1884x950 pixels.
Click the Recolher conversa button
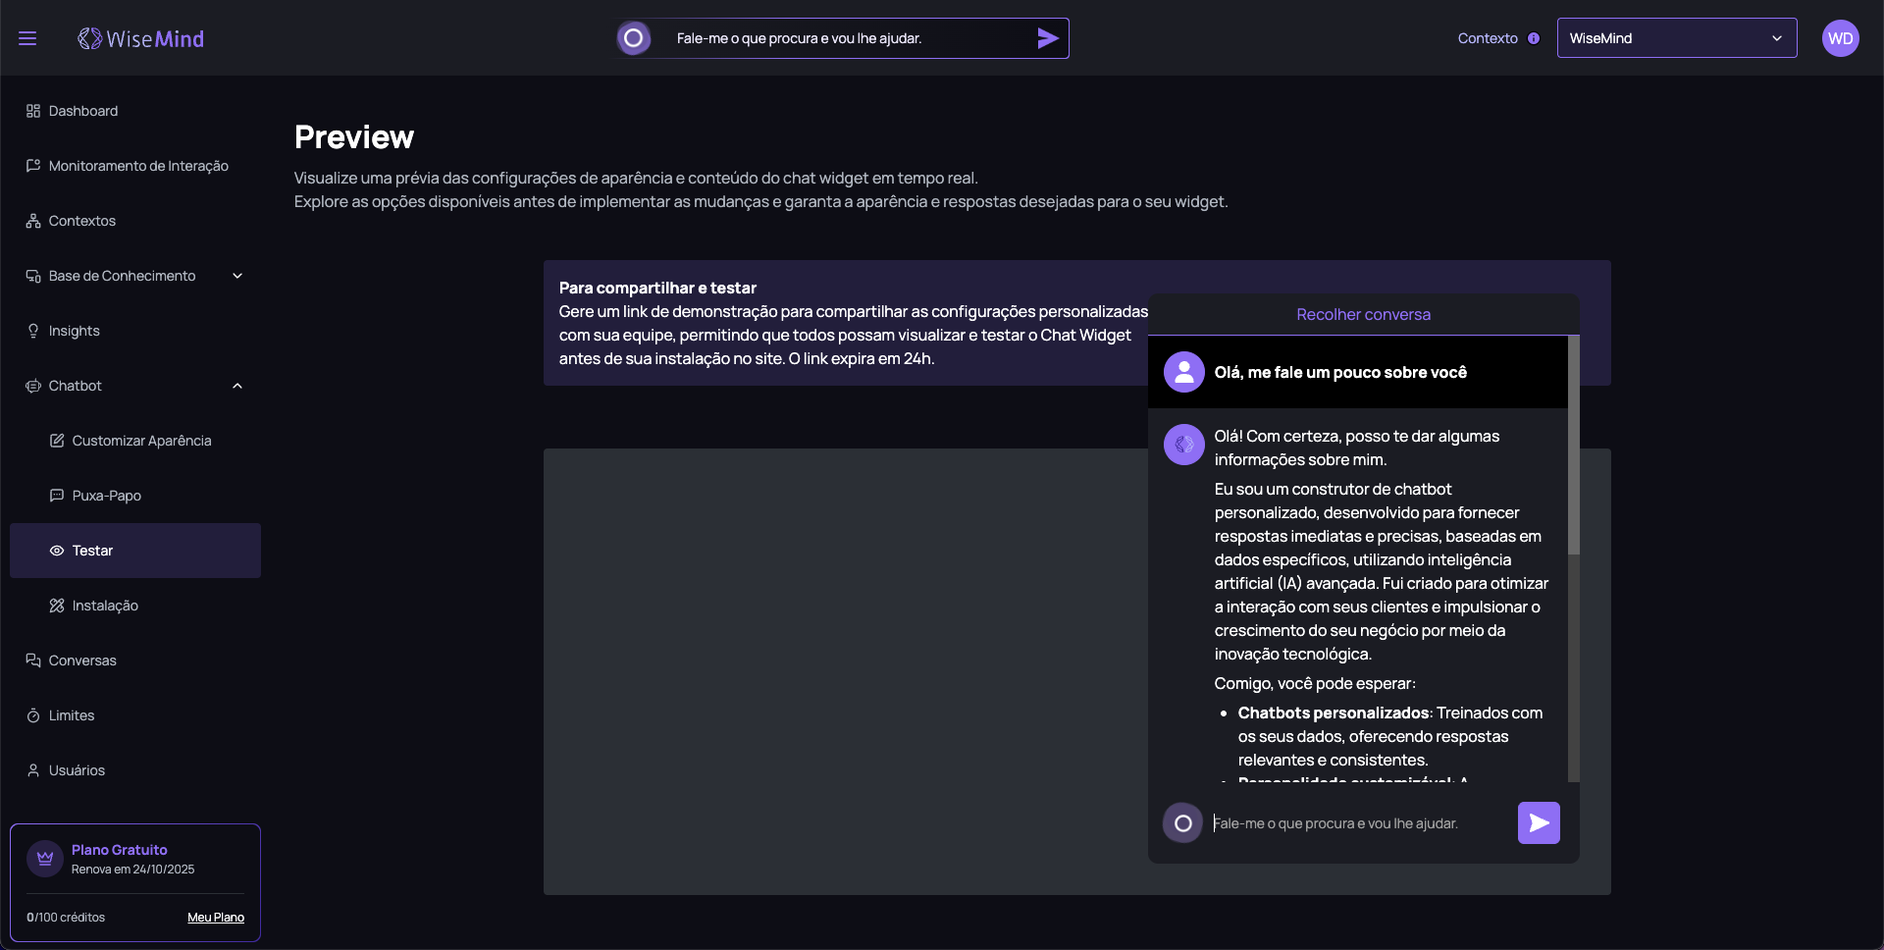coord(1363,315)
